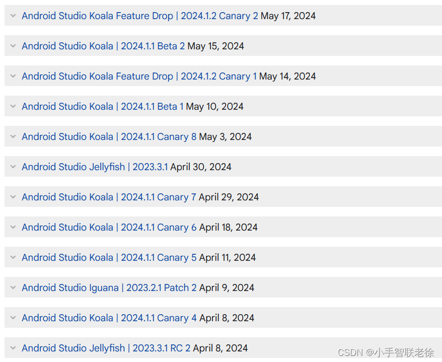Screen dimensions: 442x362
Task: Expand the Koala 2024.1.1 Canary 4 chevron
Action: (13, 317)
